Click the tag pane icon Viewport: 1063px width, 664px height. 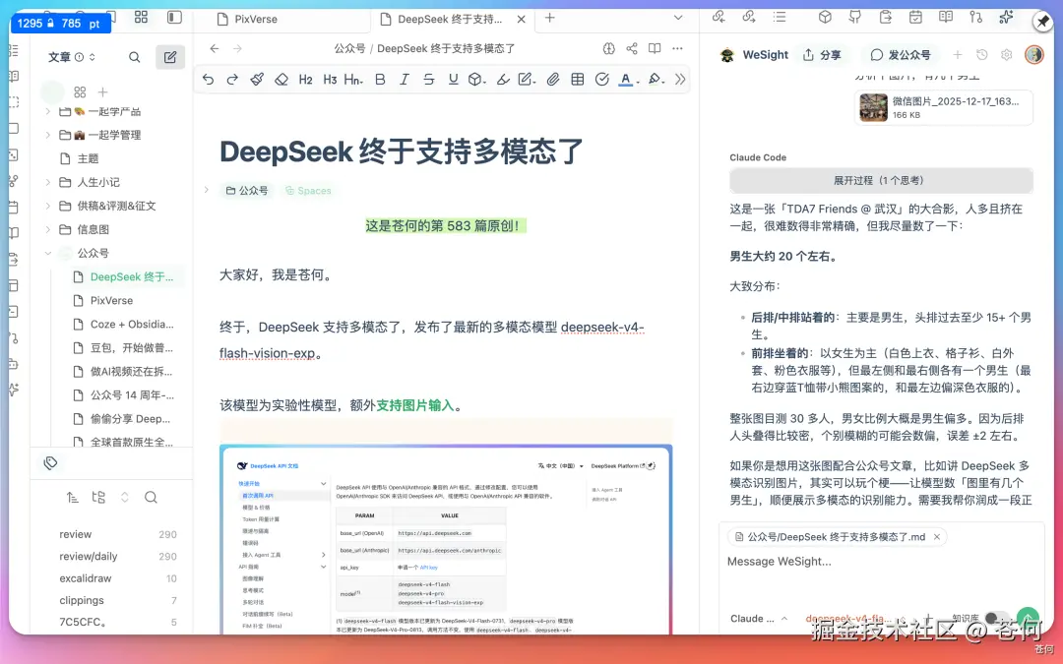point(50,462)
